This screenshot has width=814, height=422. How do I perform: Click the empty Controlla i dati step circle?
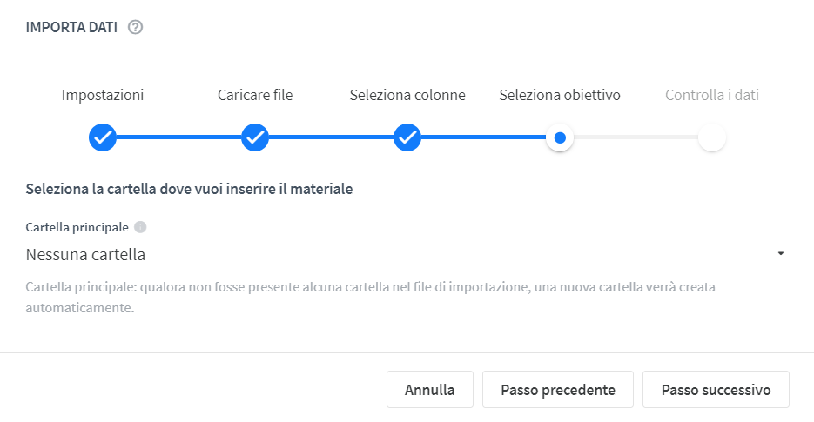[712, 137]
